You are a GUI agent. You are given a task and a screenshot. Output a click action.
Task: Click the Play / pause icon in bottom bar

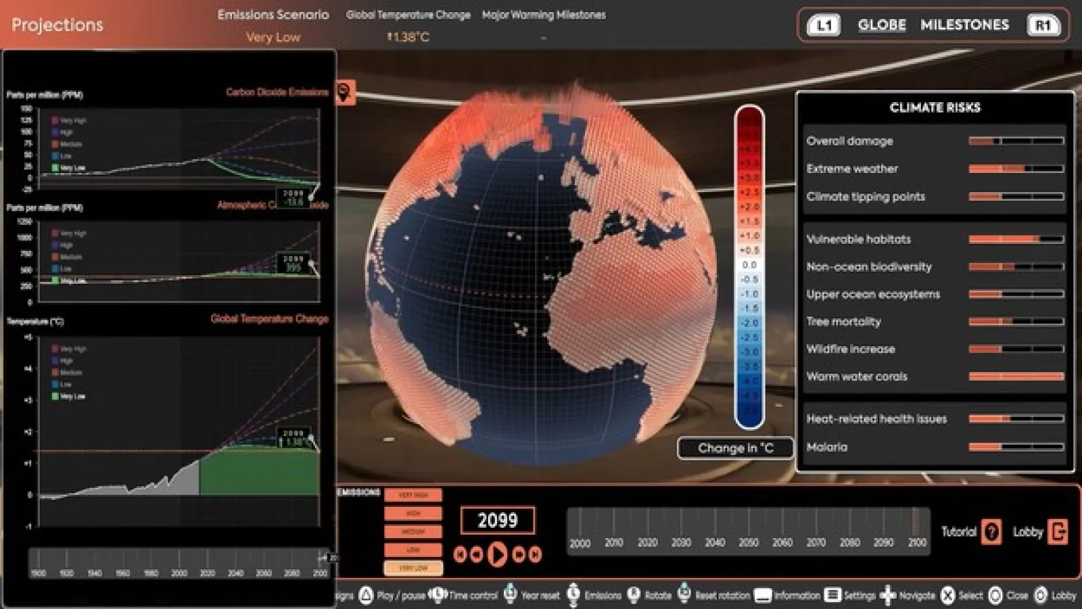364,595
